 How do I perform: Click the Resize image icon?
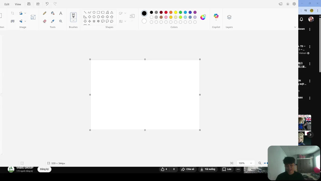click(x=33, y=17)
